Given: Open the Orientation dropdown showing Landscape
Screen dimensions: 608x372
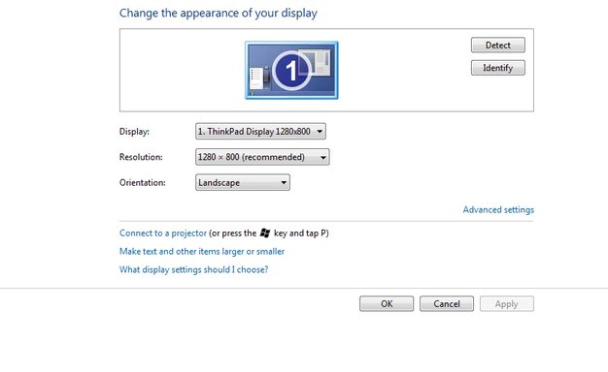Looking at the screenshot, I should (x=243, y=182).
